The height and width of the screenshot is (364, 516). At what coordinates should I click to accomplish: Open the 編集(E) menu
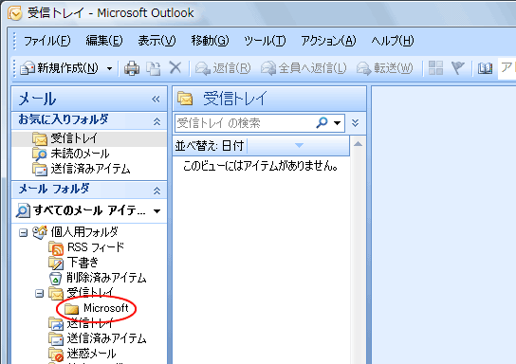click(x=104, y=41)
